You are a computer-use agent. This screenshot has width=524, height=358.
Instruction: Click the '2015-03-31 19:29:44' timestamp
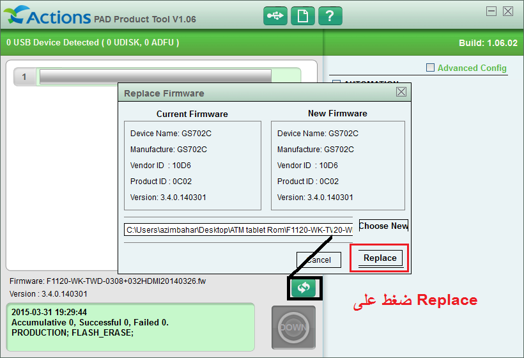(x=49, y=312)
